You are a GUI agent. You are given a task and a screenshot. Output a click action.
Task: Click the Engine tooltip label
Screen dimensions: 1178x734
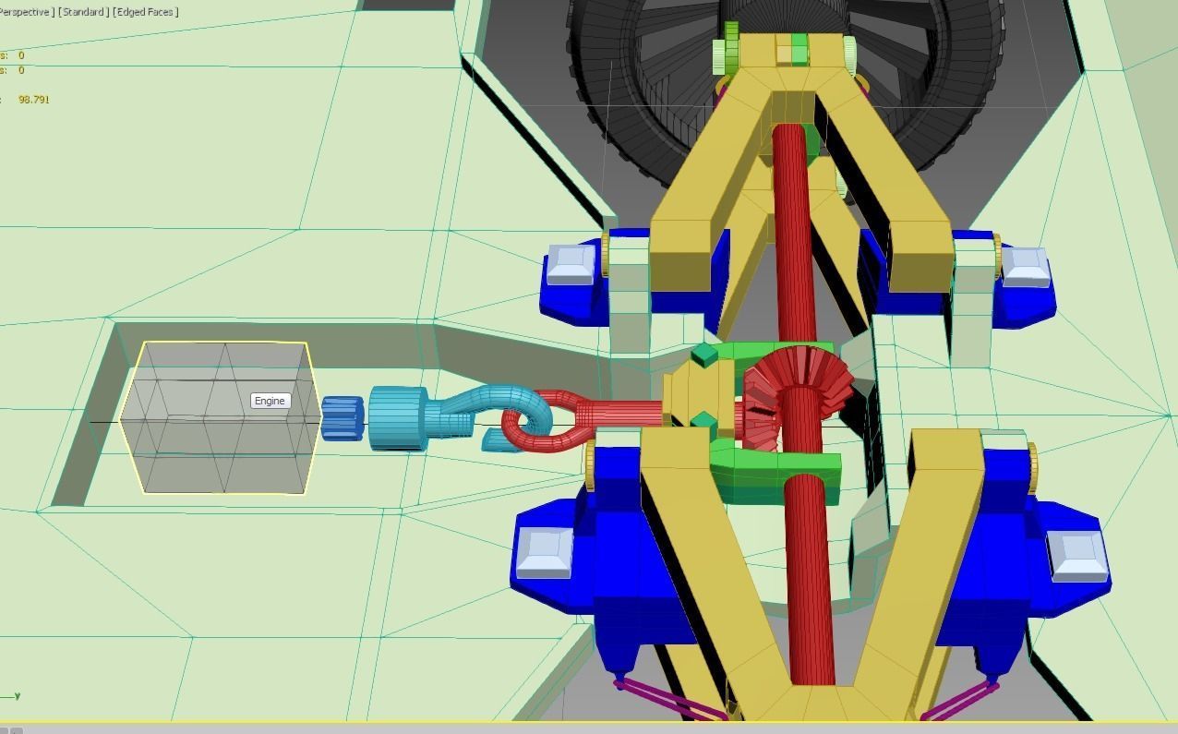point(270,401)
